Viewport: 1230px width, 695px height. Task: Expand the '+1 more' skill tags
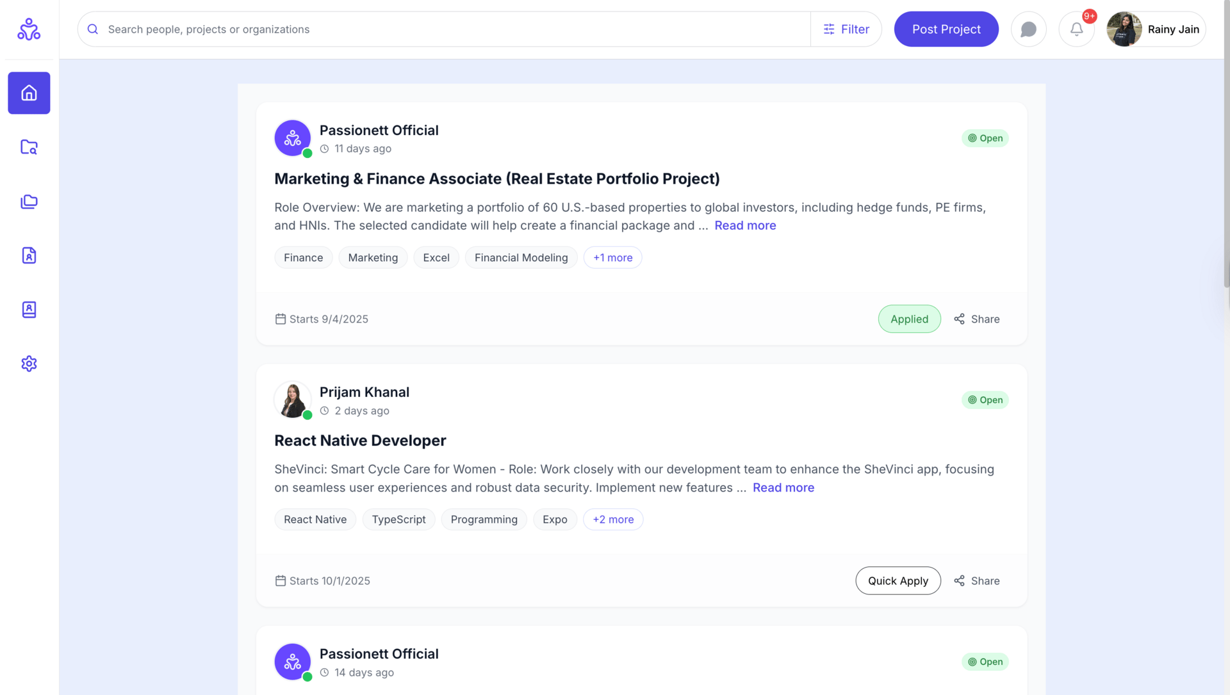point(612,257)
